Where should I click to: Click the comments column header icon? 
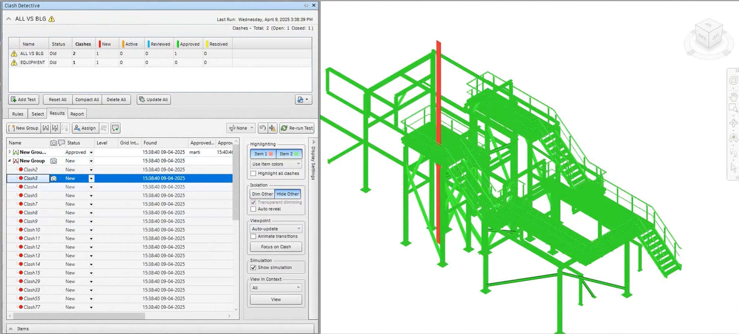[61, 143]
